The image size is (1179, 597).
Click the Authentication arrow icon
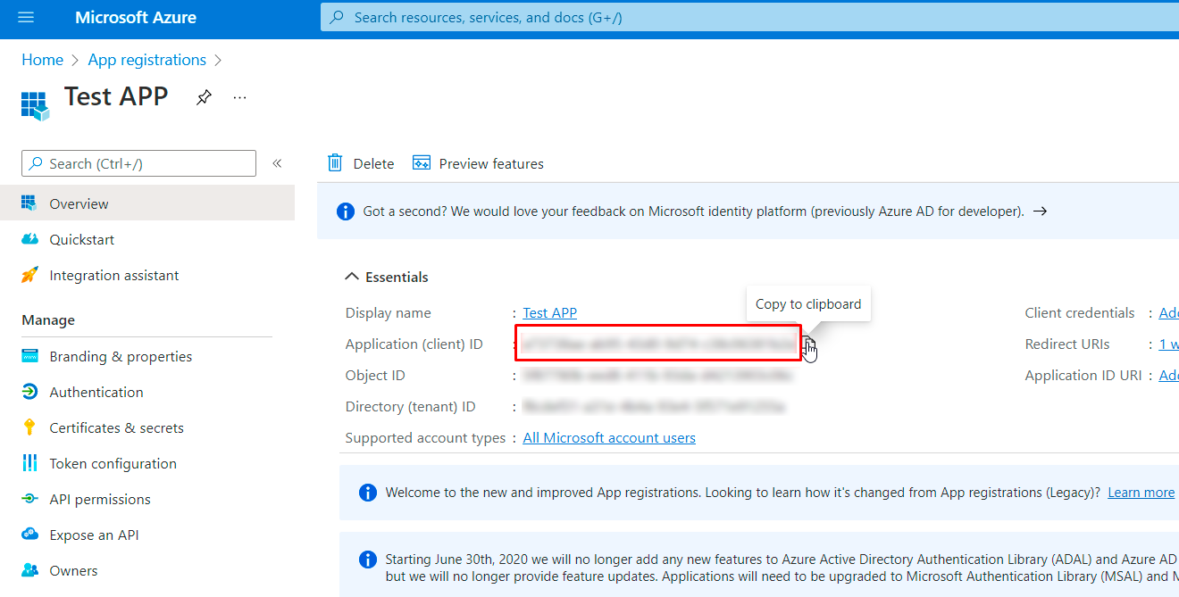[29, 392]
